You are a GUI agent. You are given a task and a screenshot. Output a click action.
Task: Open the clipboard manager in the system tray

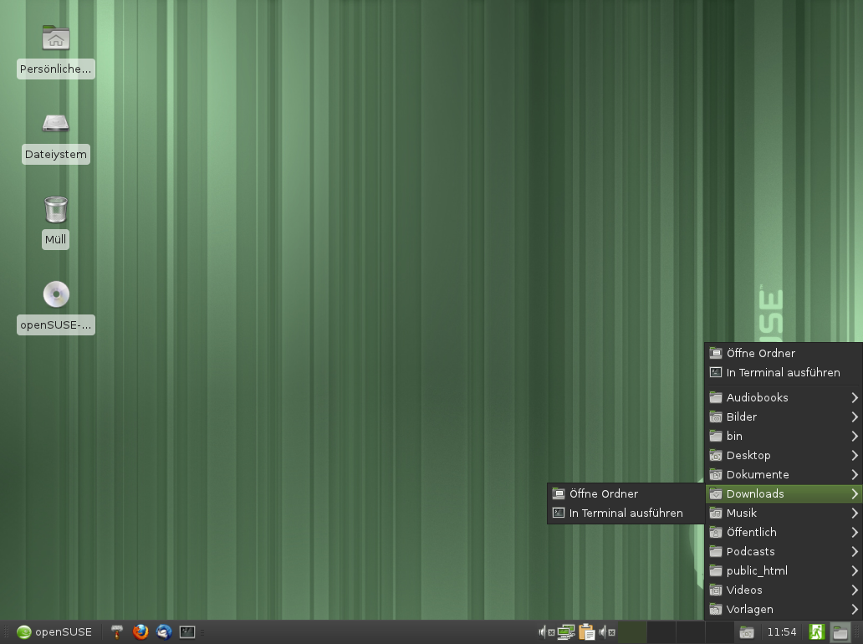point(586,631)
